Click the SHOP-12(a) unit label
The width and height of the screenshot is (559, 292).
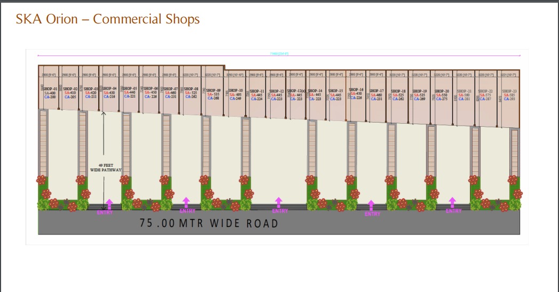(295, 91)
